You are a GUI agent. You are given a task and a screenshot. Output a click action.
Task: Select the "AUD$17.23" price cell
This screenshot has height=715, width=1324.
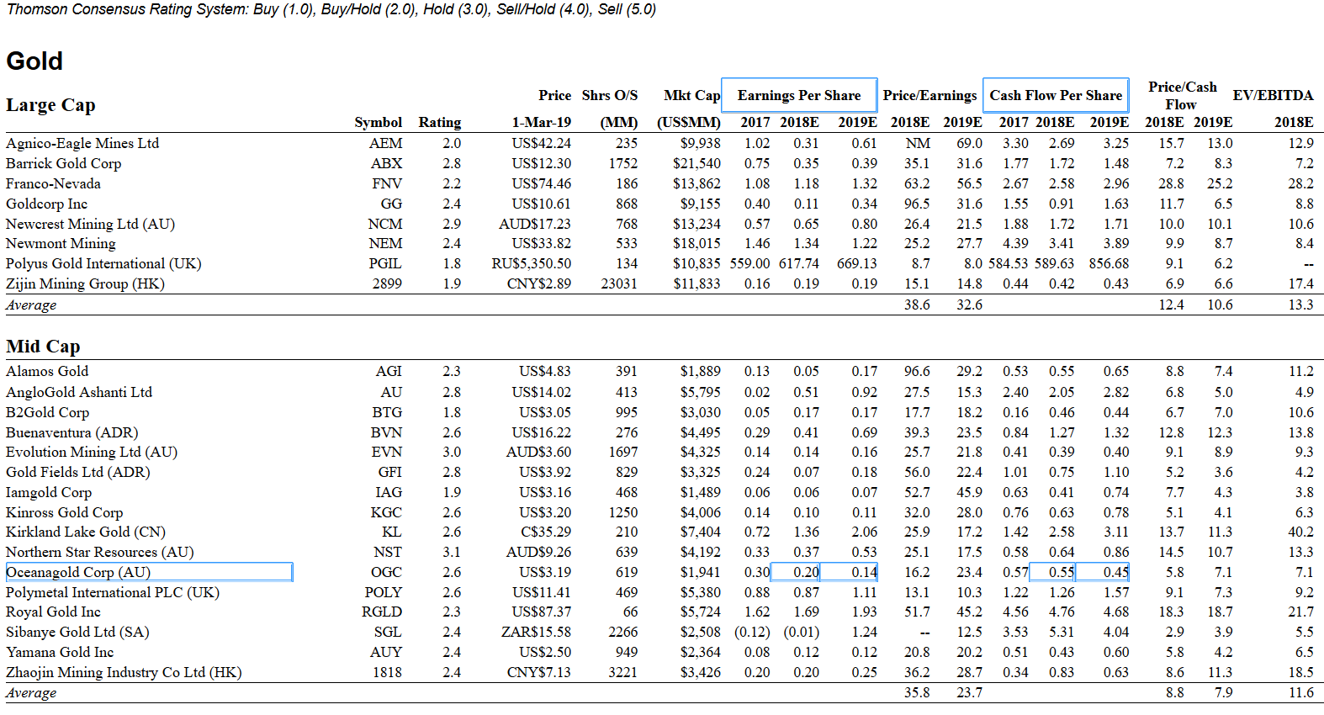coord(535,224)
